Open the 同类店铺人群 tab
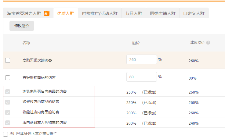The height and width of the screenshot is (139, 225). click(163, 13)
